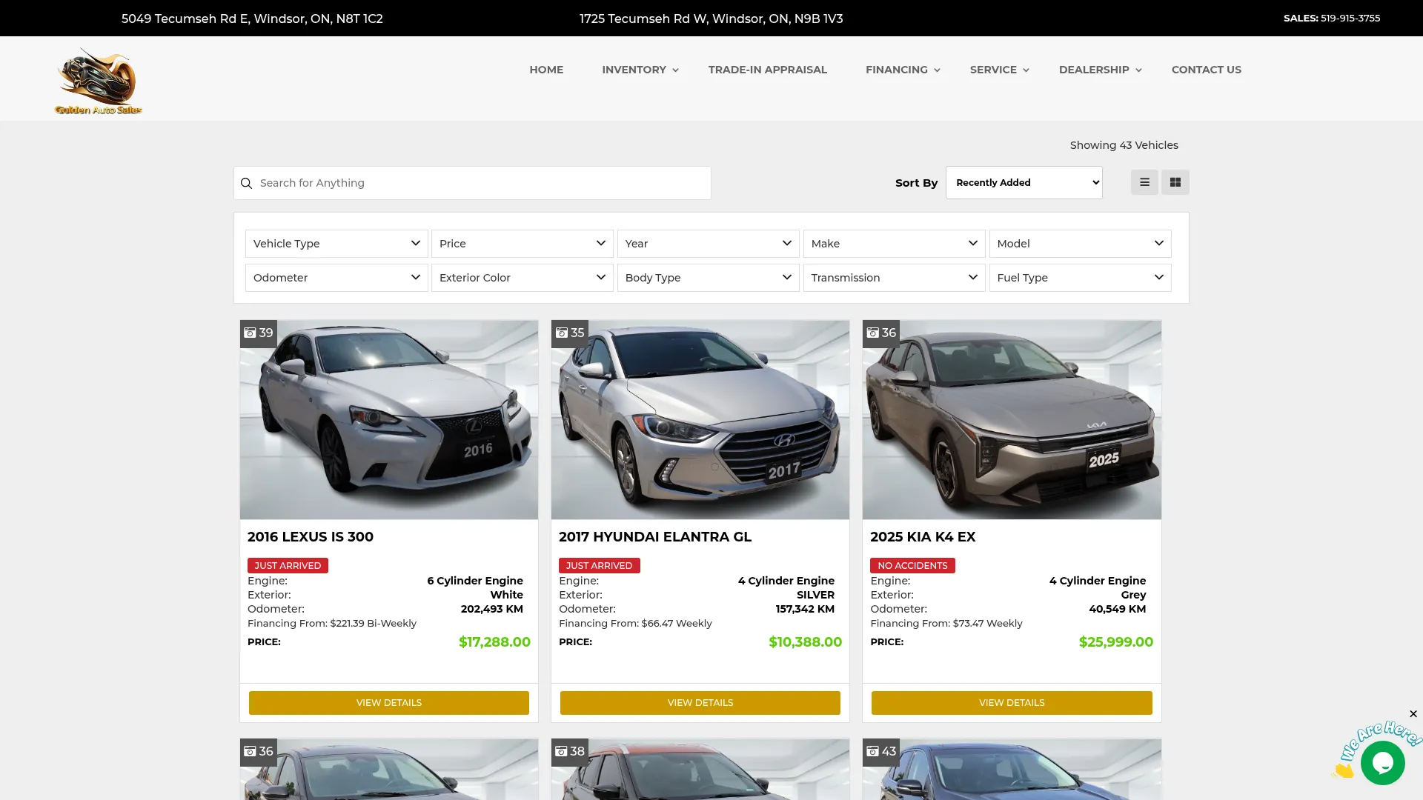The image size is (1423, 800).
Task: Click the Showing 43 Vehicles text
Action: coord(1124,145)
